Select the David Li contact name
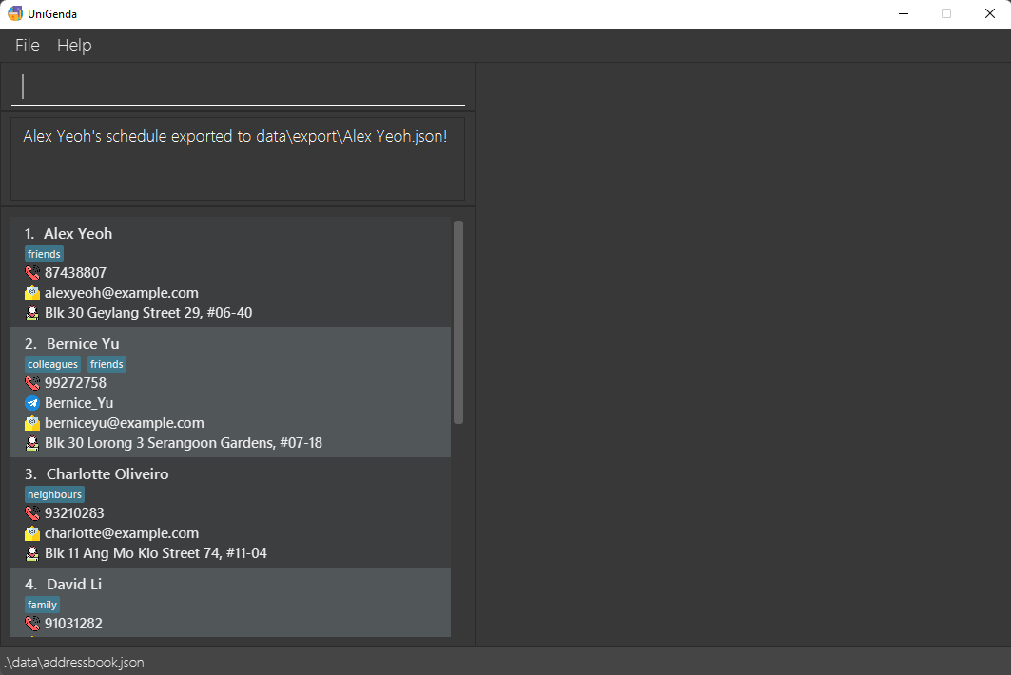1011x675 pixels. pyautogui.click(x=74, y=584)
